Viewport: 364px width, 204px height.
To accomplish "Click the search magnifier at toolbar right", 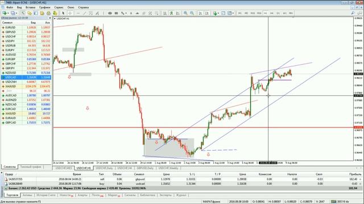I will pyautogui.click(x=353, y=13).
